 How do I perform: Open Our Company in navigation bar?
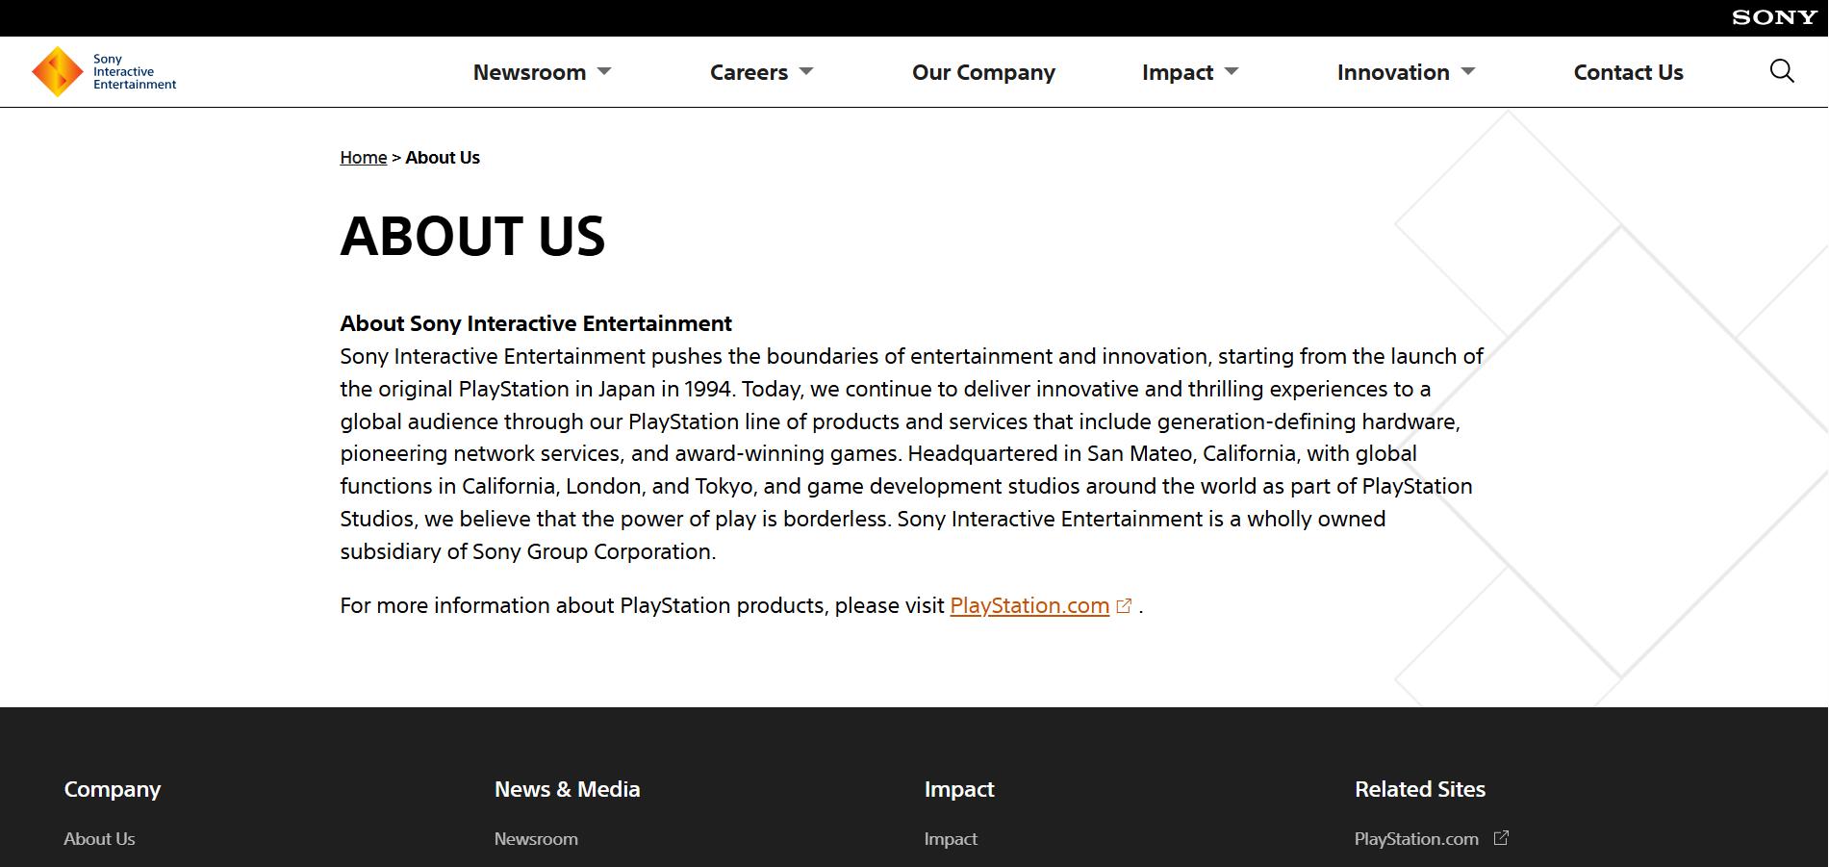tap(983, 72)
